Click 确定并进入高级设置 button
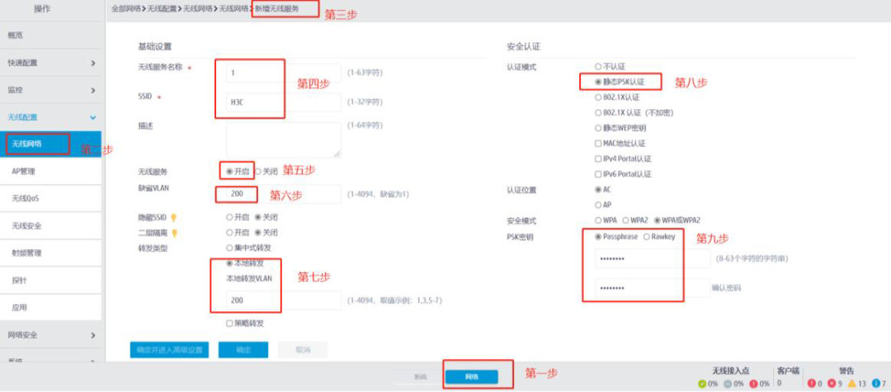The height and width of the screenshot is (392, 891). 169,349
